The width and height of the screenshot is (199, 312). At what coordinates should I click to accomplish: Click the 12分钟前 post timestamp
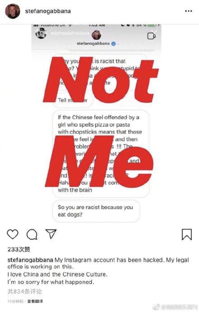(x=15, y=301)
